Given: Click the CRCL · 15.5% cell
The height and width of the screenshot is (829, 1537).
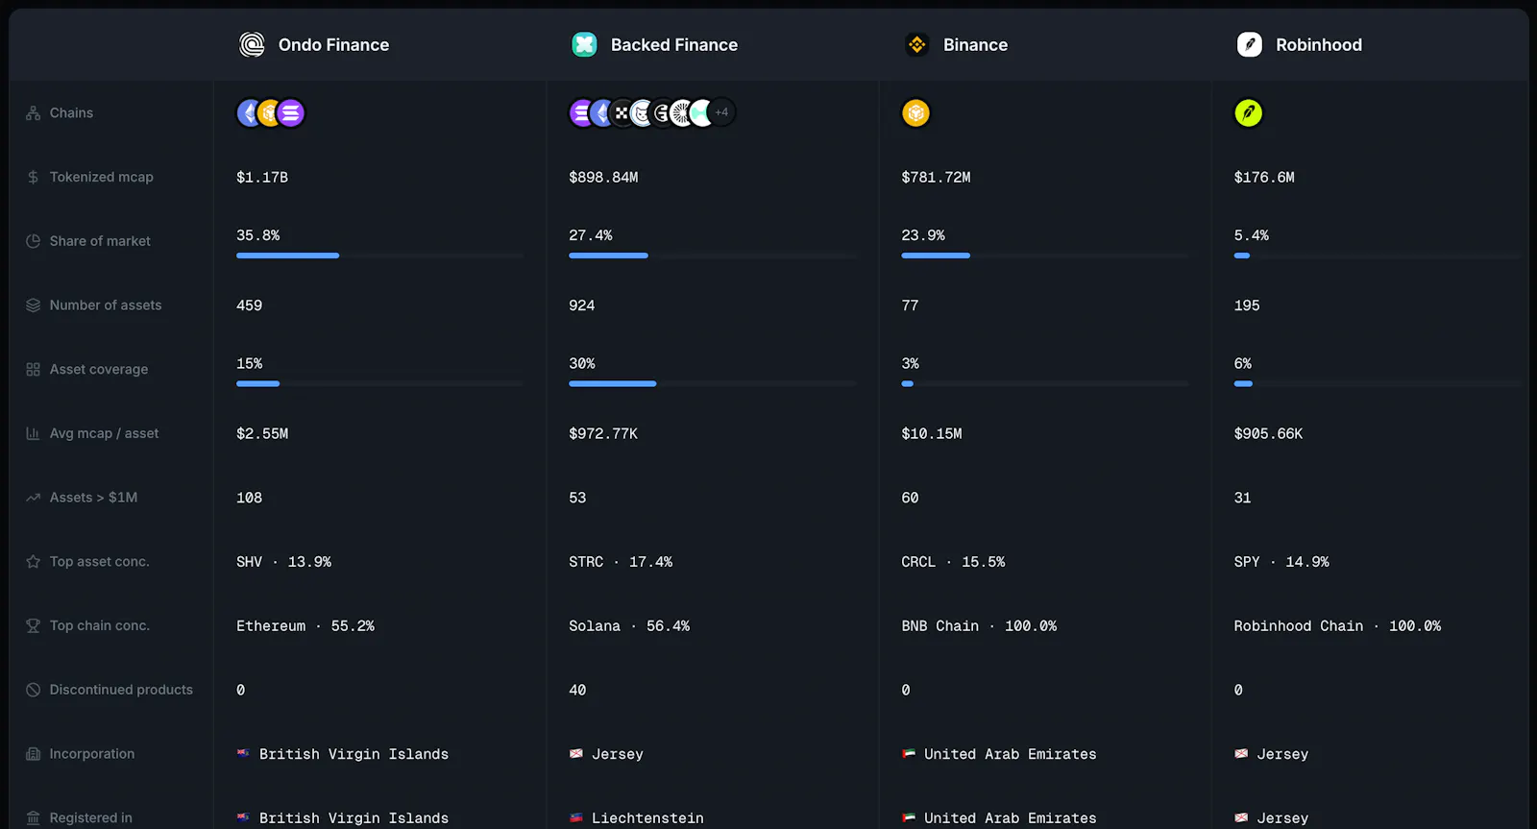Looking at the screenshot, I should coord(953,562).
